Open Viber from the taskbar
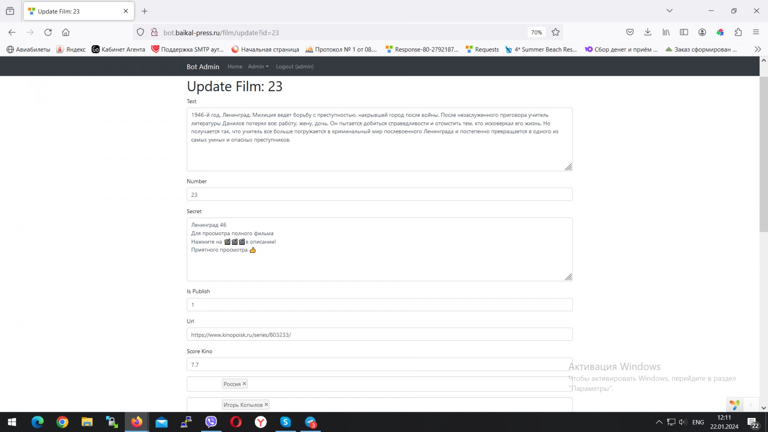This screenshot has width=768, height=432. (x=211, y=422)
